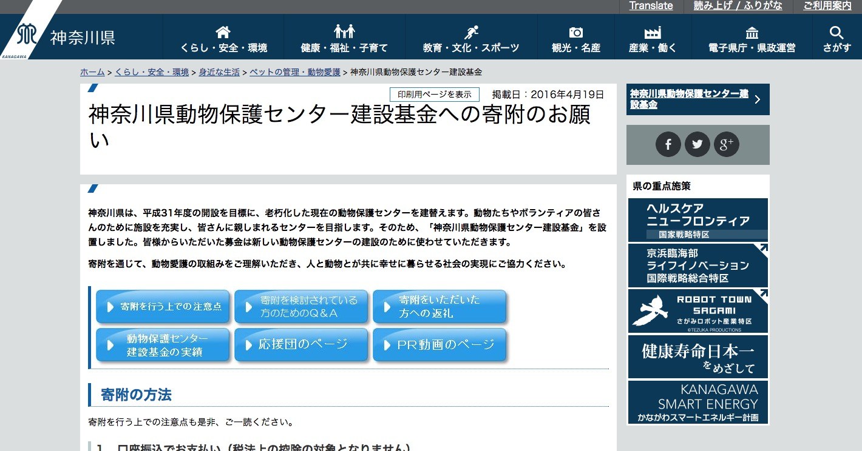Viewport: 862px width, 451px height.
Task: Click 印刷用ページを表示 button
Action: point(435,95)
